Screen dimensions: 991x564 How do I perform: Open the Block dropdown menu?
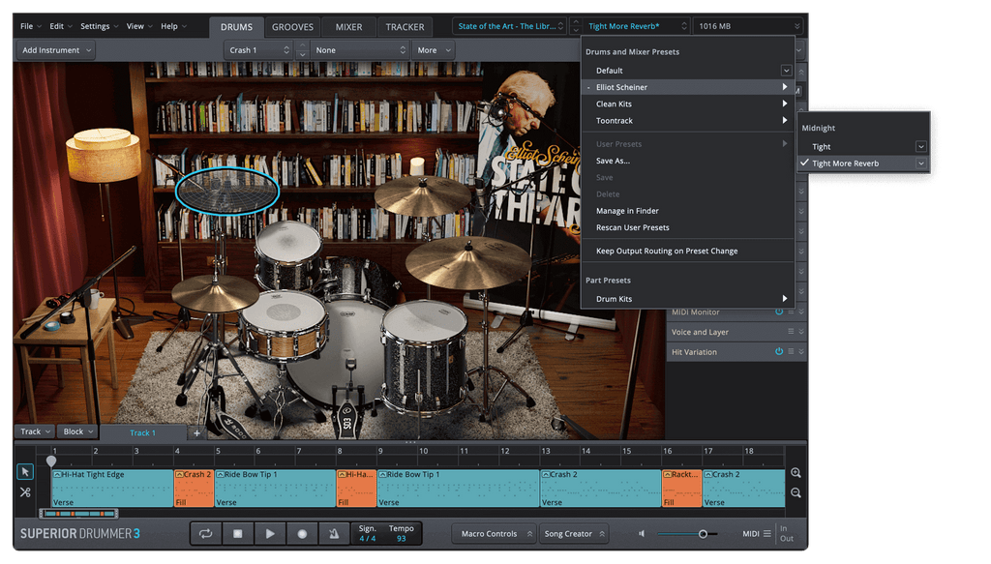(x=77, y=432)
